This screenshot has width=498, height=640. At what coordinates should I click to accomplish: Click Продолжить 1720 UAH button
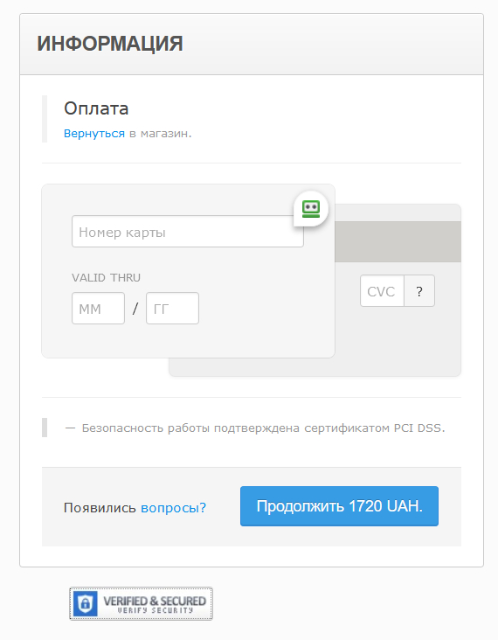pyautogui.click(x=339, y=506)
